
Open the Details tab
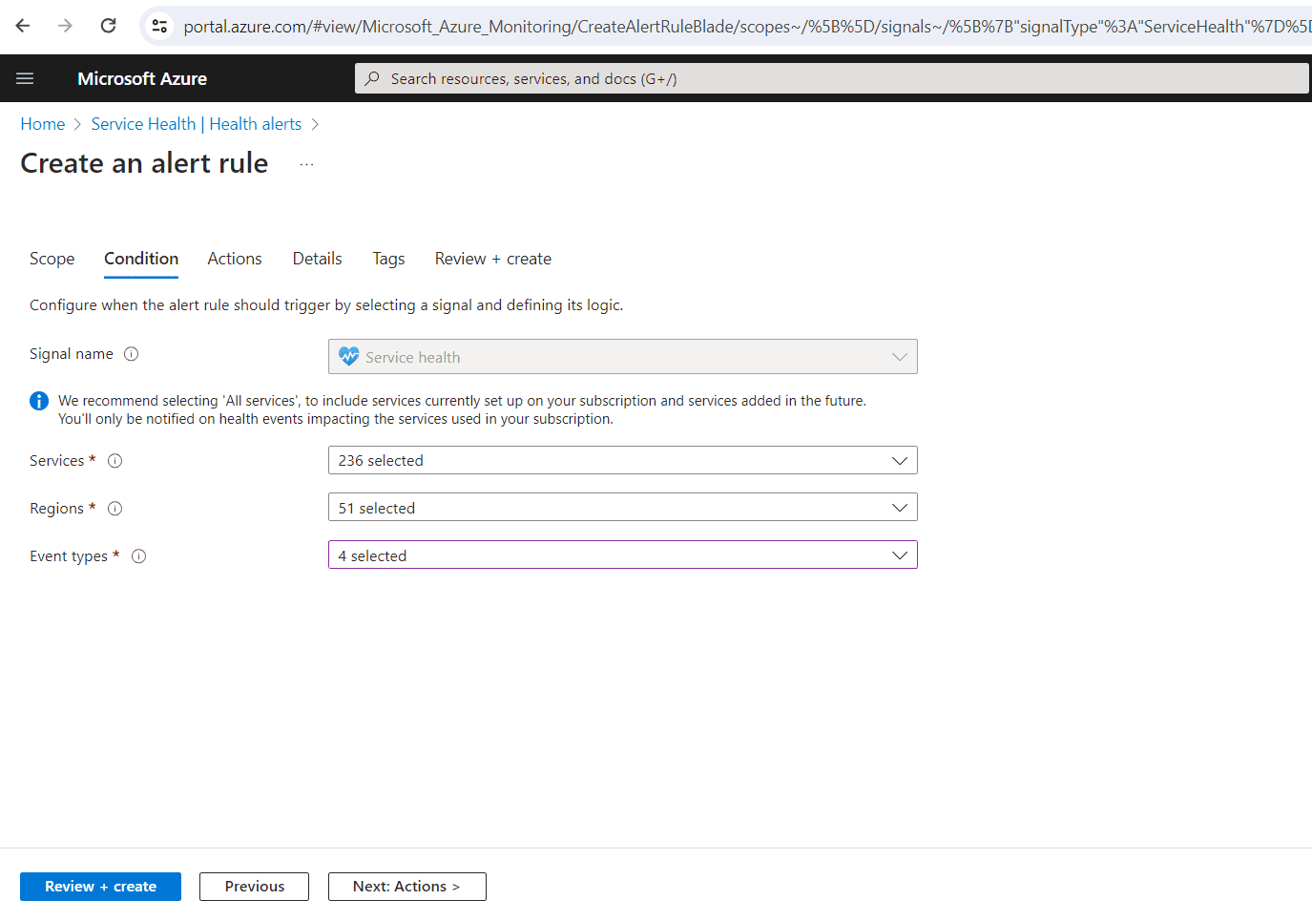tap(317, 259)
